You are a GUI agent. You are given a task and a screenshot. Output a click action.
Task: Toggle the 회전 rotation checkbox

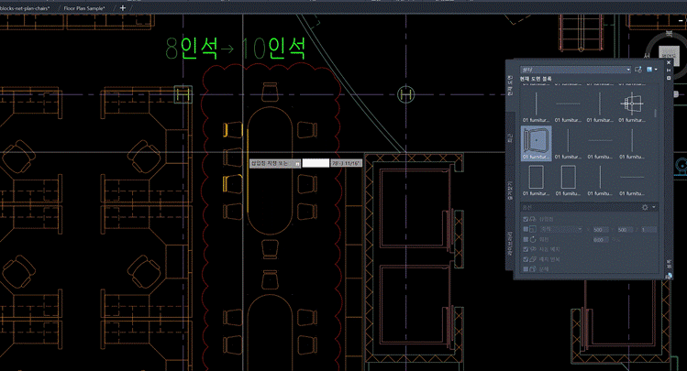point(526,239)
